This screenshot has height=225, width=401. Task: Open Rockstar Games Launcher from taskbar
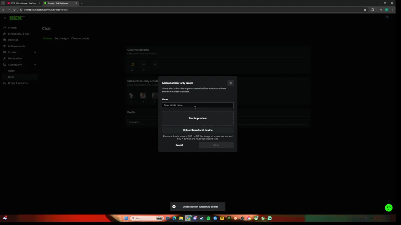[222, 218]
